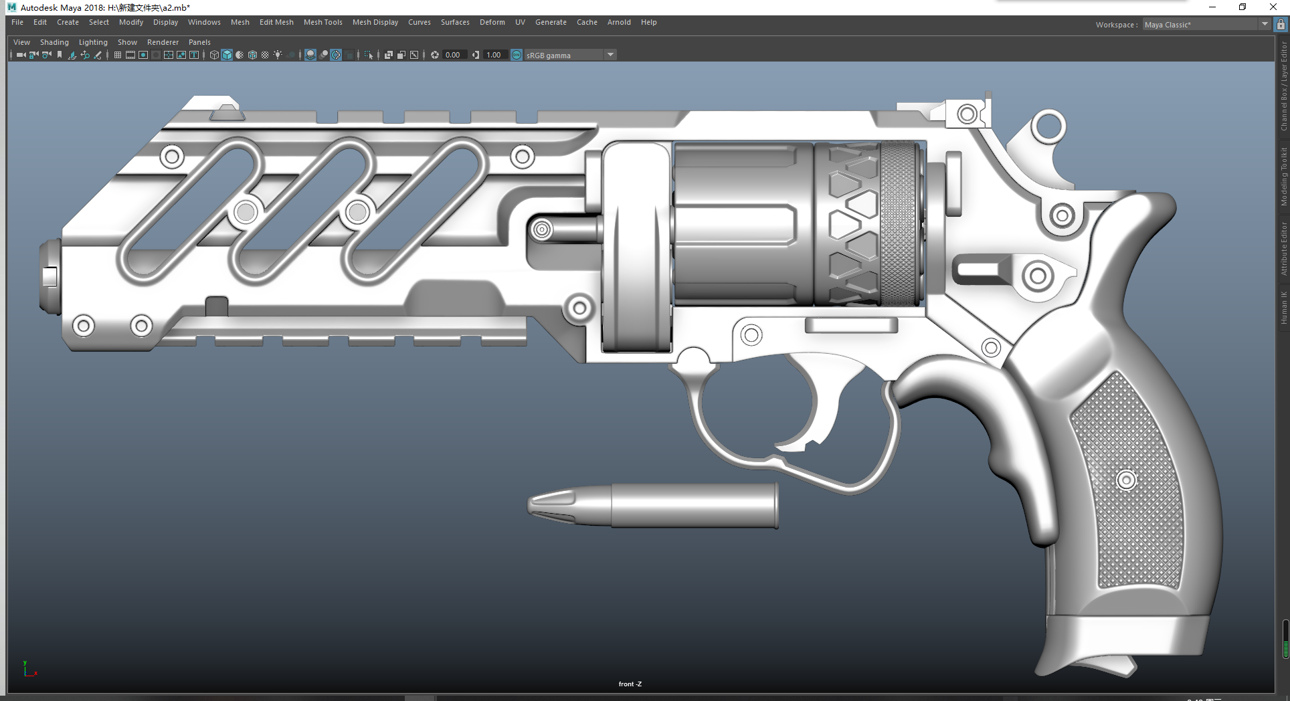Click the Exposure value field showing 0.00
The image size is (1290, 701).
tap(453, 55)
